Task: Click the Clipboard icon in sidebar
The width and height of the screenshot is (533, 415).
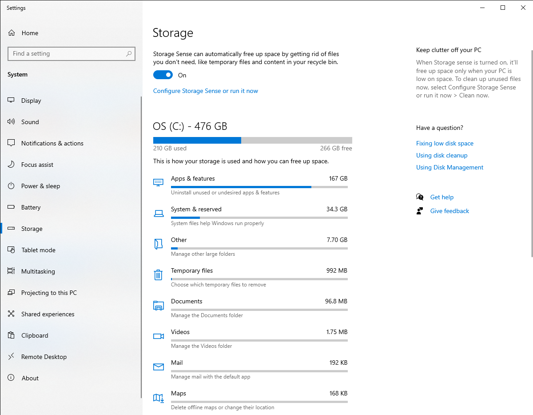Action: (x=12, y=335)
